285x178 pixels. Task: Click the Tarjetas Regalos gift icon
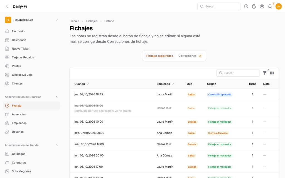pos(7,57)
